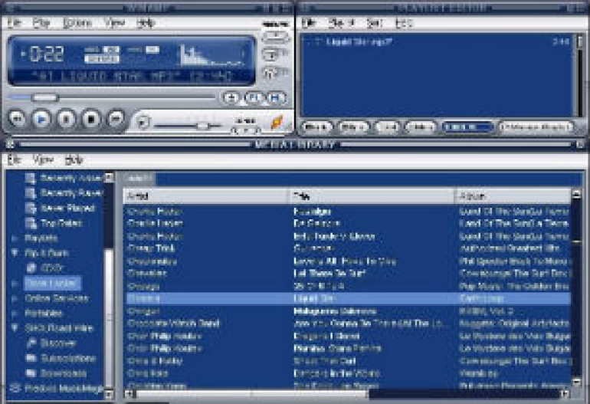This screenshot has height=404, width=590.
Task: Select Liquid Sin track in Playlist Editor
Action: [x=438, y=41]
